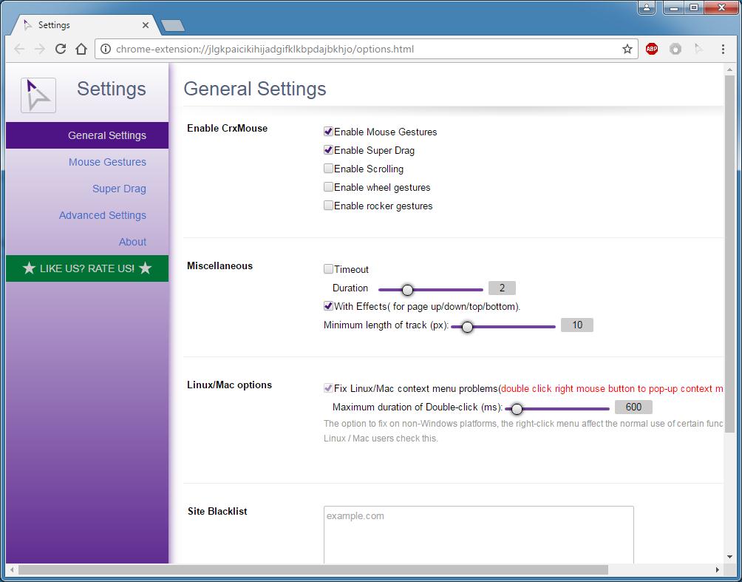Click the CrxMouse logo in the sidebar

pos(38,95)
